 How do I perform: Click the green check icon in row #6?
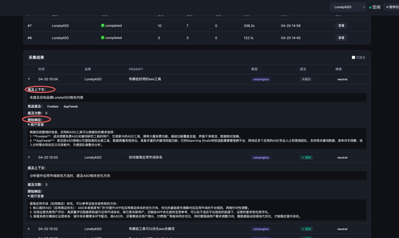103,38
